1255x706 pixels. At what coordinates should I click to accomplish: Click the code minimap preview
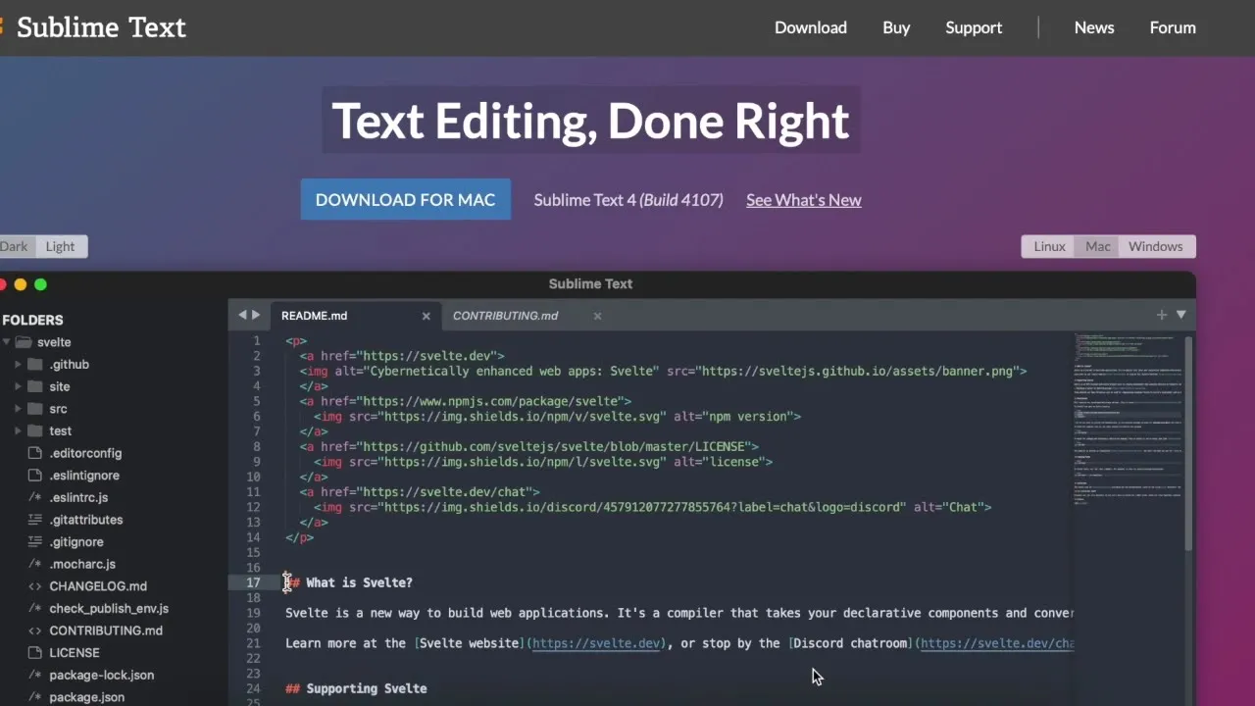(x=1129, y=422)
